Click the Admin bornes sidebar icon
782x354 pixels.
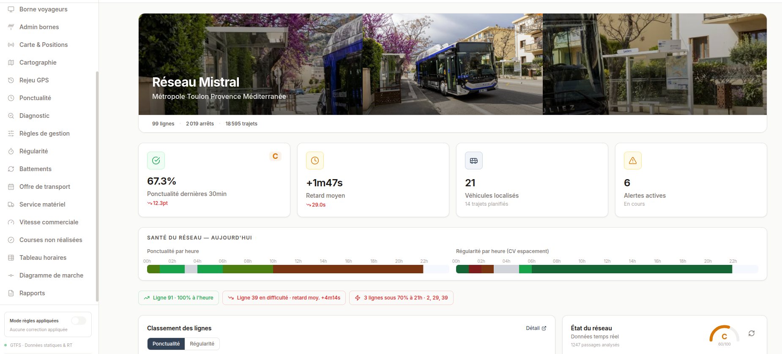tap(11, 27)
